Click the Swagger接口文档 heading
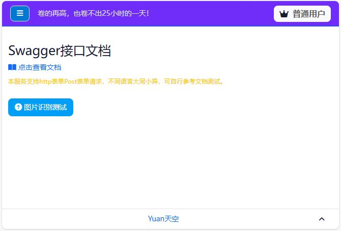This screenshot has width=341, height=231. pyautogui.click(x=60, y=50)
